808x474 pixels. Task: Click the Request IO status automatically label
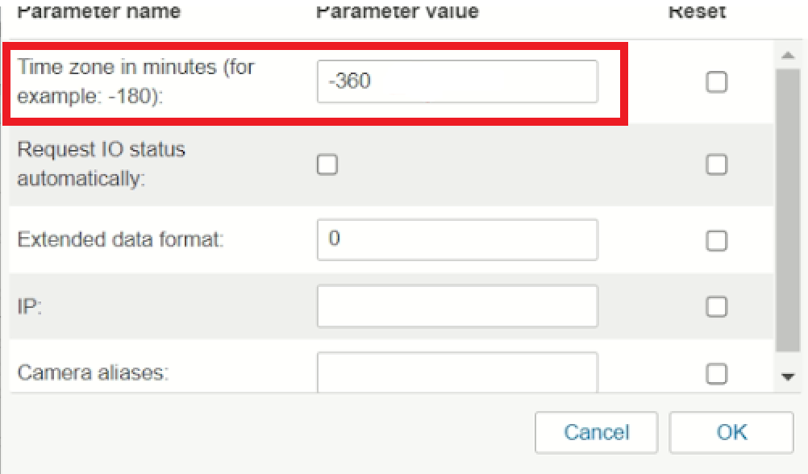(101, 164)
